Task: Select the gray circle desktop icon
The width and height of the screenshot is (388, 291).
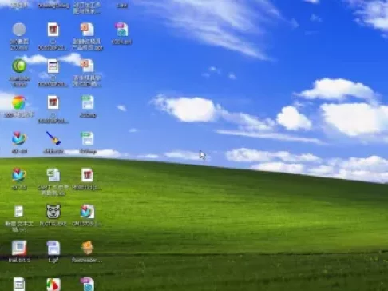Action: point(19,30)
